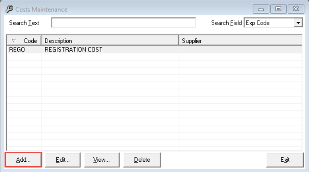Open the Edit... dialog button
The height and width of the screenshot is (172, 309).
coord(63,160)
